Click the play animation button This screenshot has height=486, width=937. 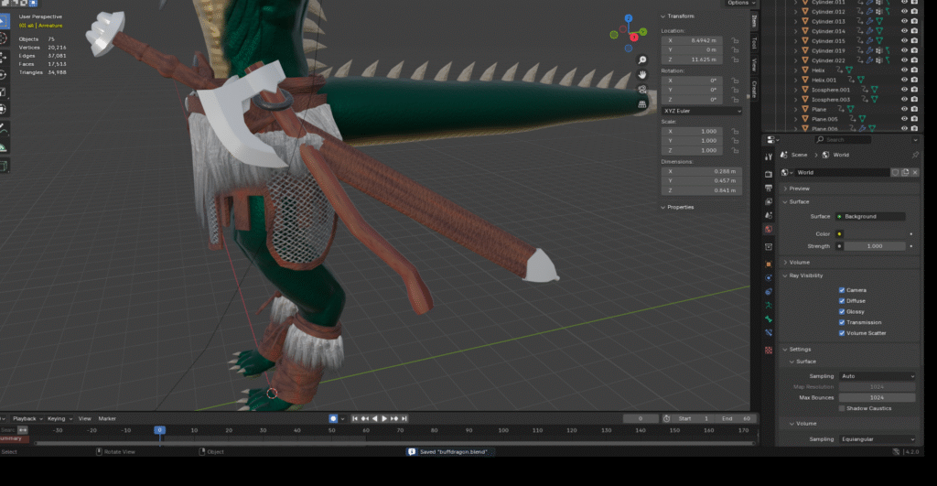[383, 418]
